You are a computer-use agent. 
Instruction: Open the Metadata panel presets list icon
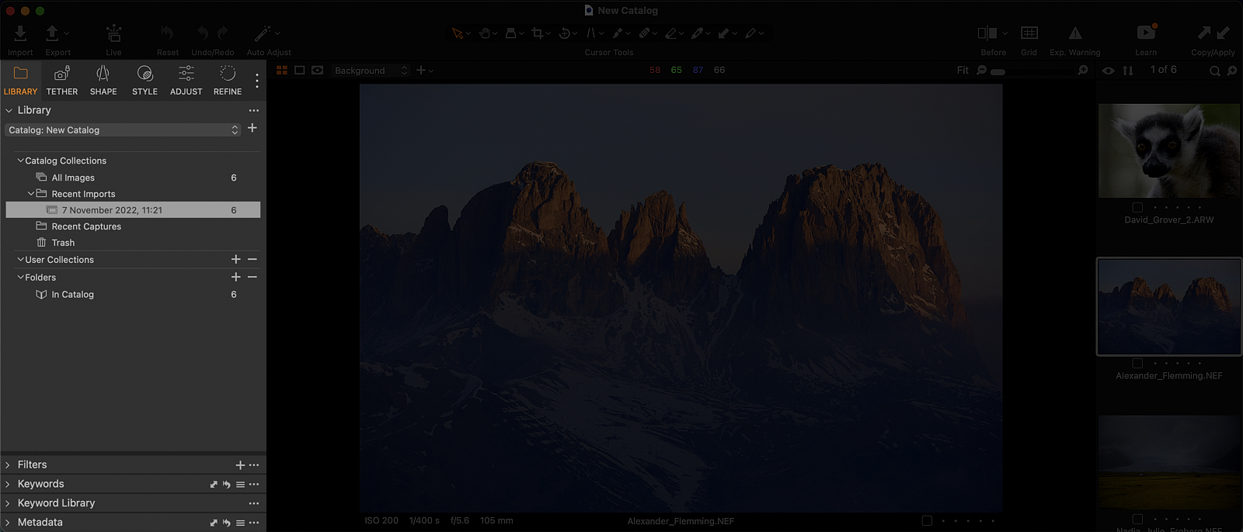[240, 523]
